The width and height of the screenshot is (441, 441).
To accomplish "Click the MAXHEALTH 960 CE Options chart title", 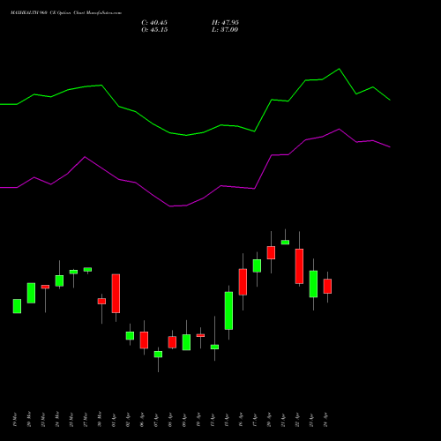I will point(66,13).
